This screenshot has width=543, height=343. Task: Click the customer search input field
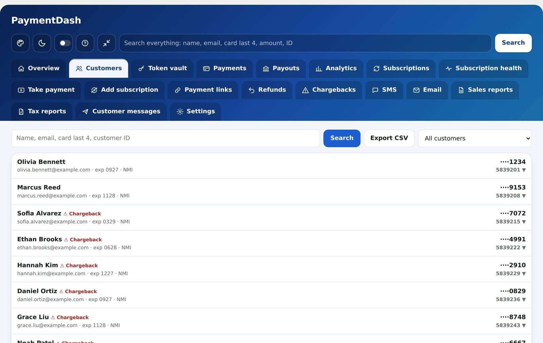point(166,138)
